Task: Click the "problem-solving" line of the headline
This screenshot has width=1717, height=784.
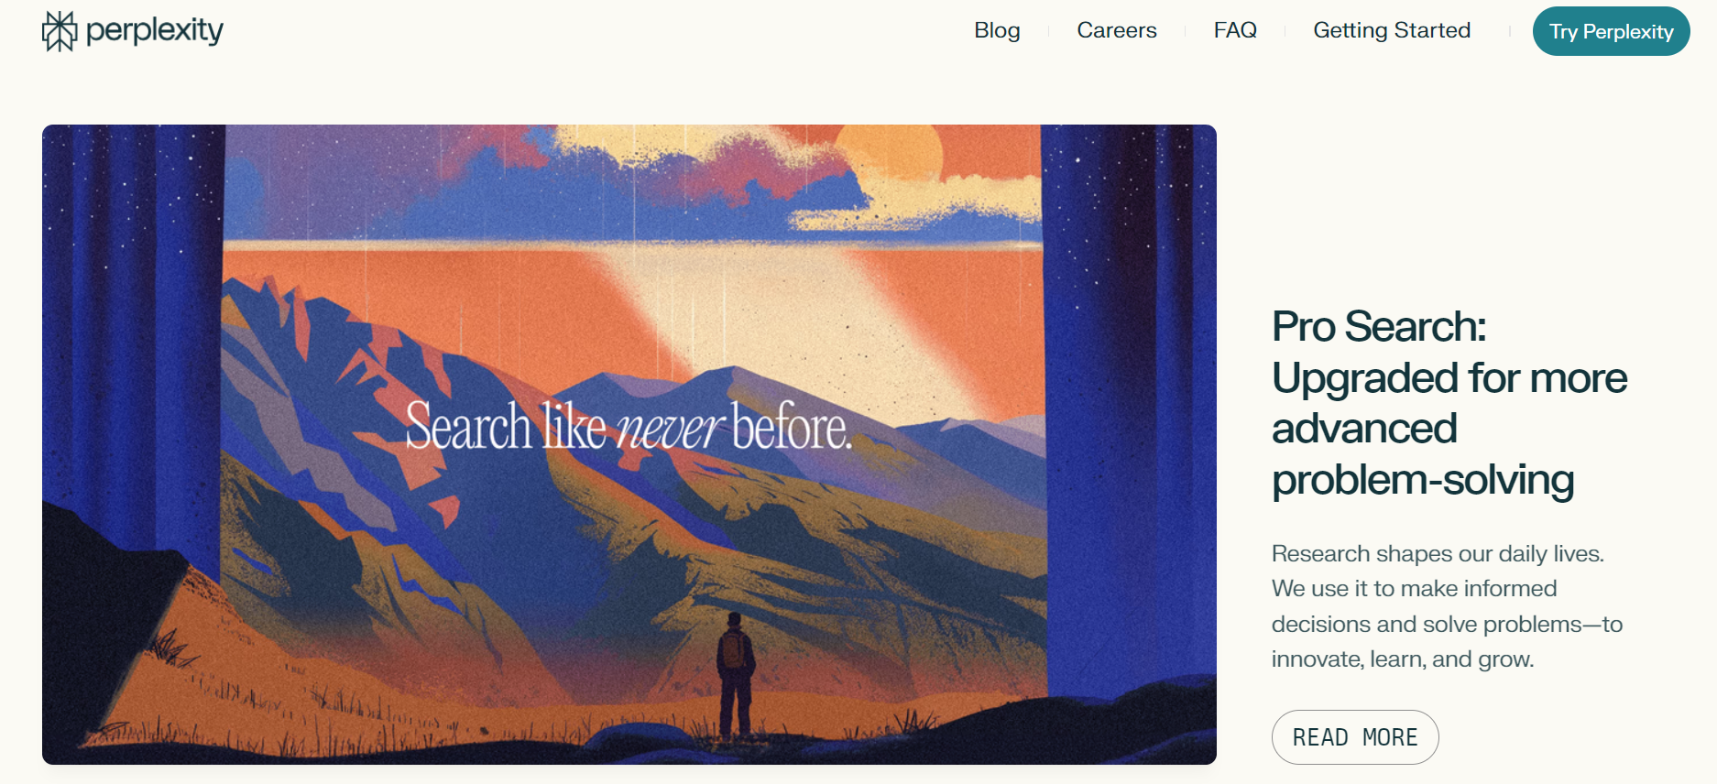Action: click(1423, 480)
